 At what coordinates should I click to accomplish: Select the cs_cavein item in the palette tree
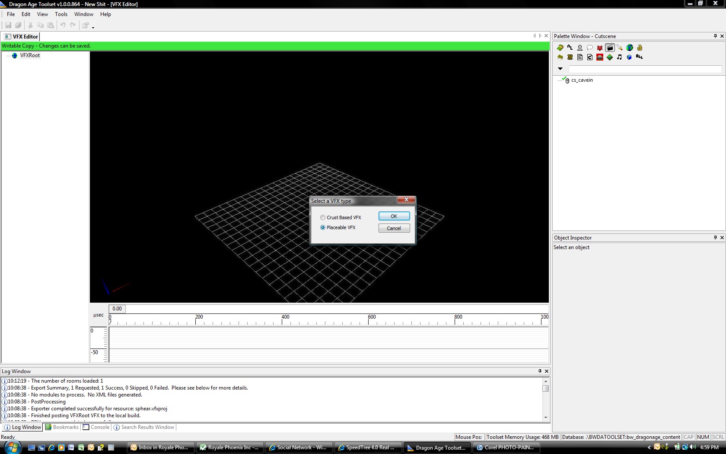(x=582, y=80)
